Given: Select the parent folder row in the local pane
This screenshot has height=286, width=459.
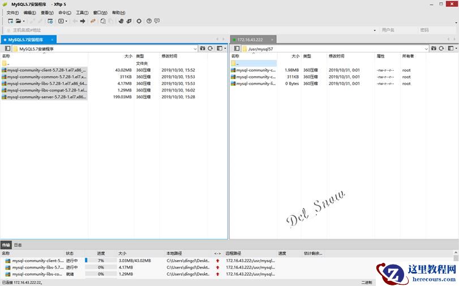Looking at the screenshot, I should point(44,63).
